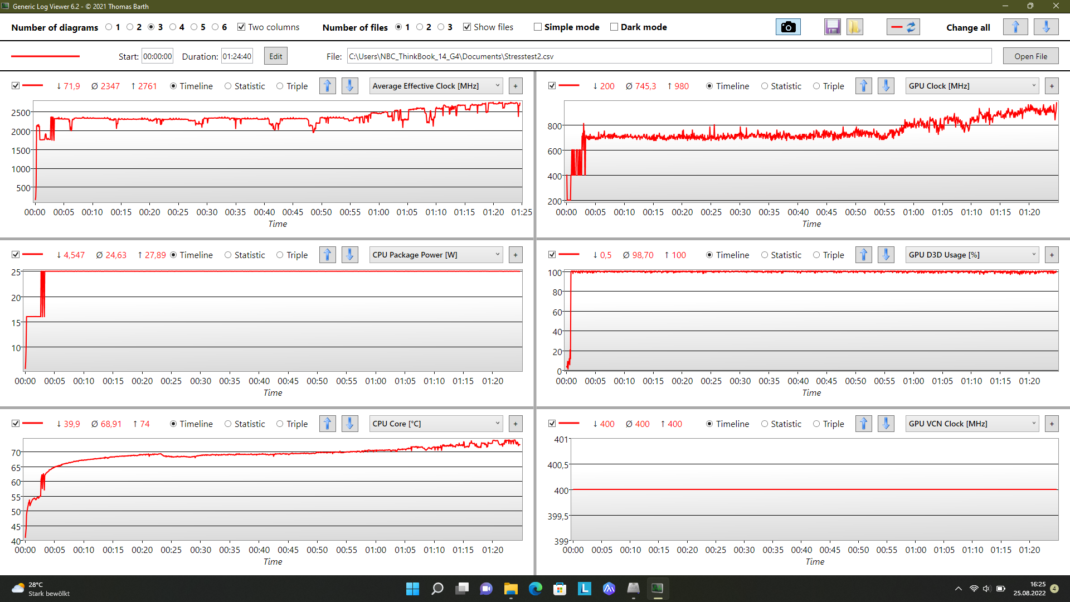The width and height of the screenshot is (1070, 602).
Task: Click Change all down arrow button
Action: click(1045, 27)
